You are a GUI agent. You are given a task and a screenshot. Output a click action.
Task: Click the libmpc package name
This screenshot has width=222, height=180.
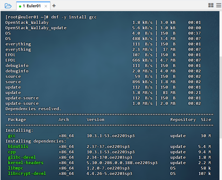point(15,168)
